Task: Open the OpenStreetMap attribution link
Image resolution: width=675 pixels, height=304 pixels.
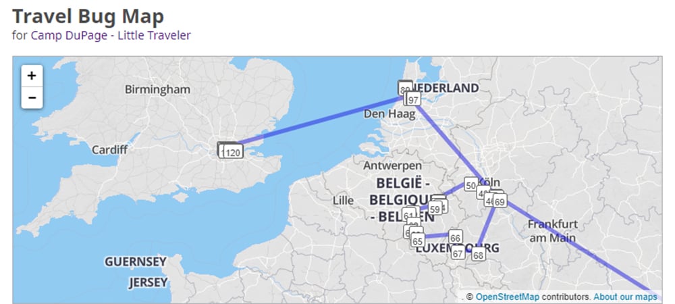Action: (507, 297)
